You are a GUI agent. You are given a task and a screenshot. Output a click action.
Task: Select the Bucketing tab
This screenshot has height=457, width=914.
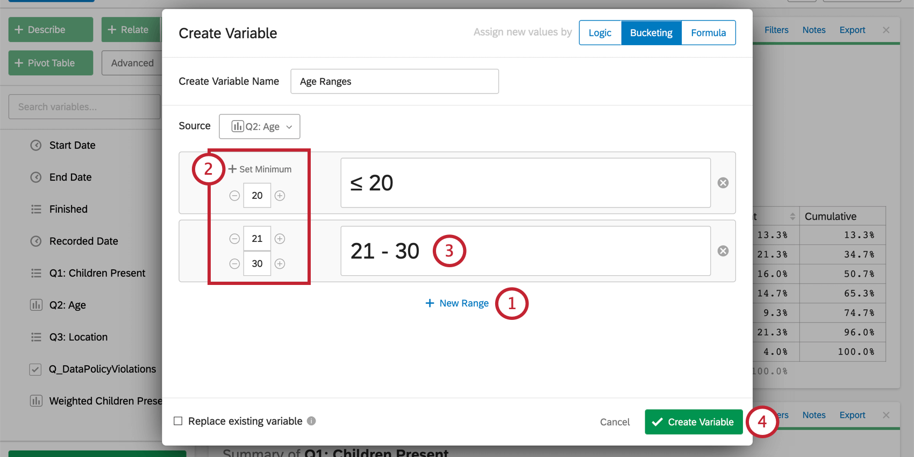pos(651,33)
